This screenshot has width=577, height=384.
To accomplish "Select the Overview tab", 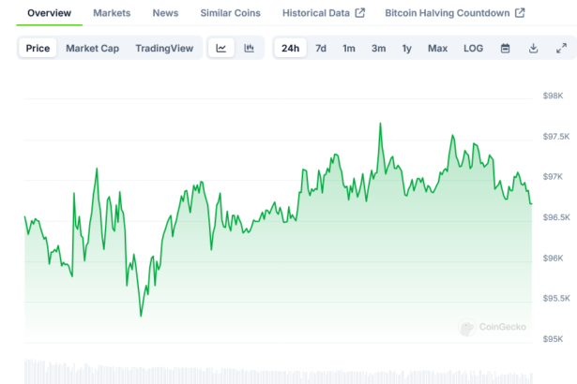I will pos(49,13).
